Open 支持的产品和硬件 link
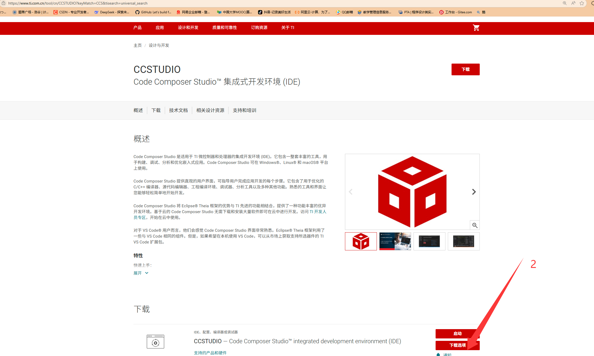This screenshot has height=356, width=594. [210, 353]
